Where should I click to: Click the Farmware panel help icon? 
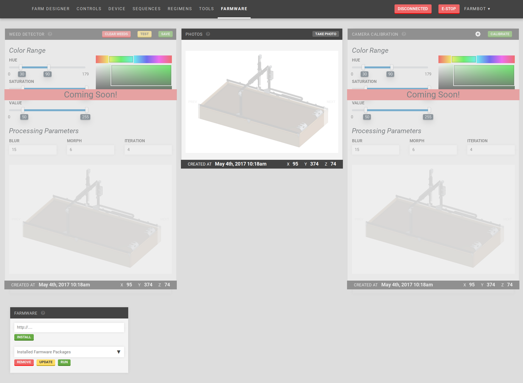(43, 313)
